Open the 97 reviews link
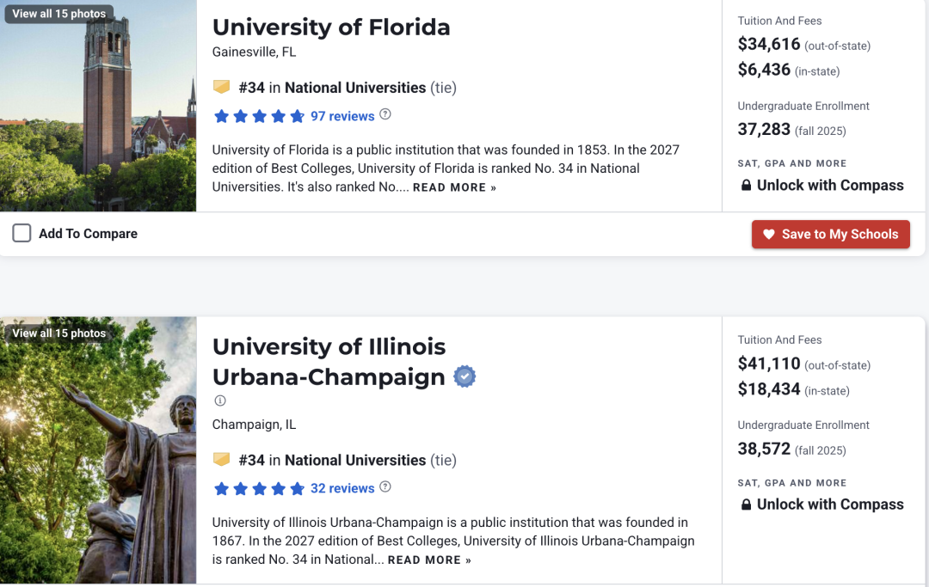 tap(342, 116)
